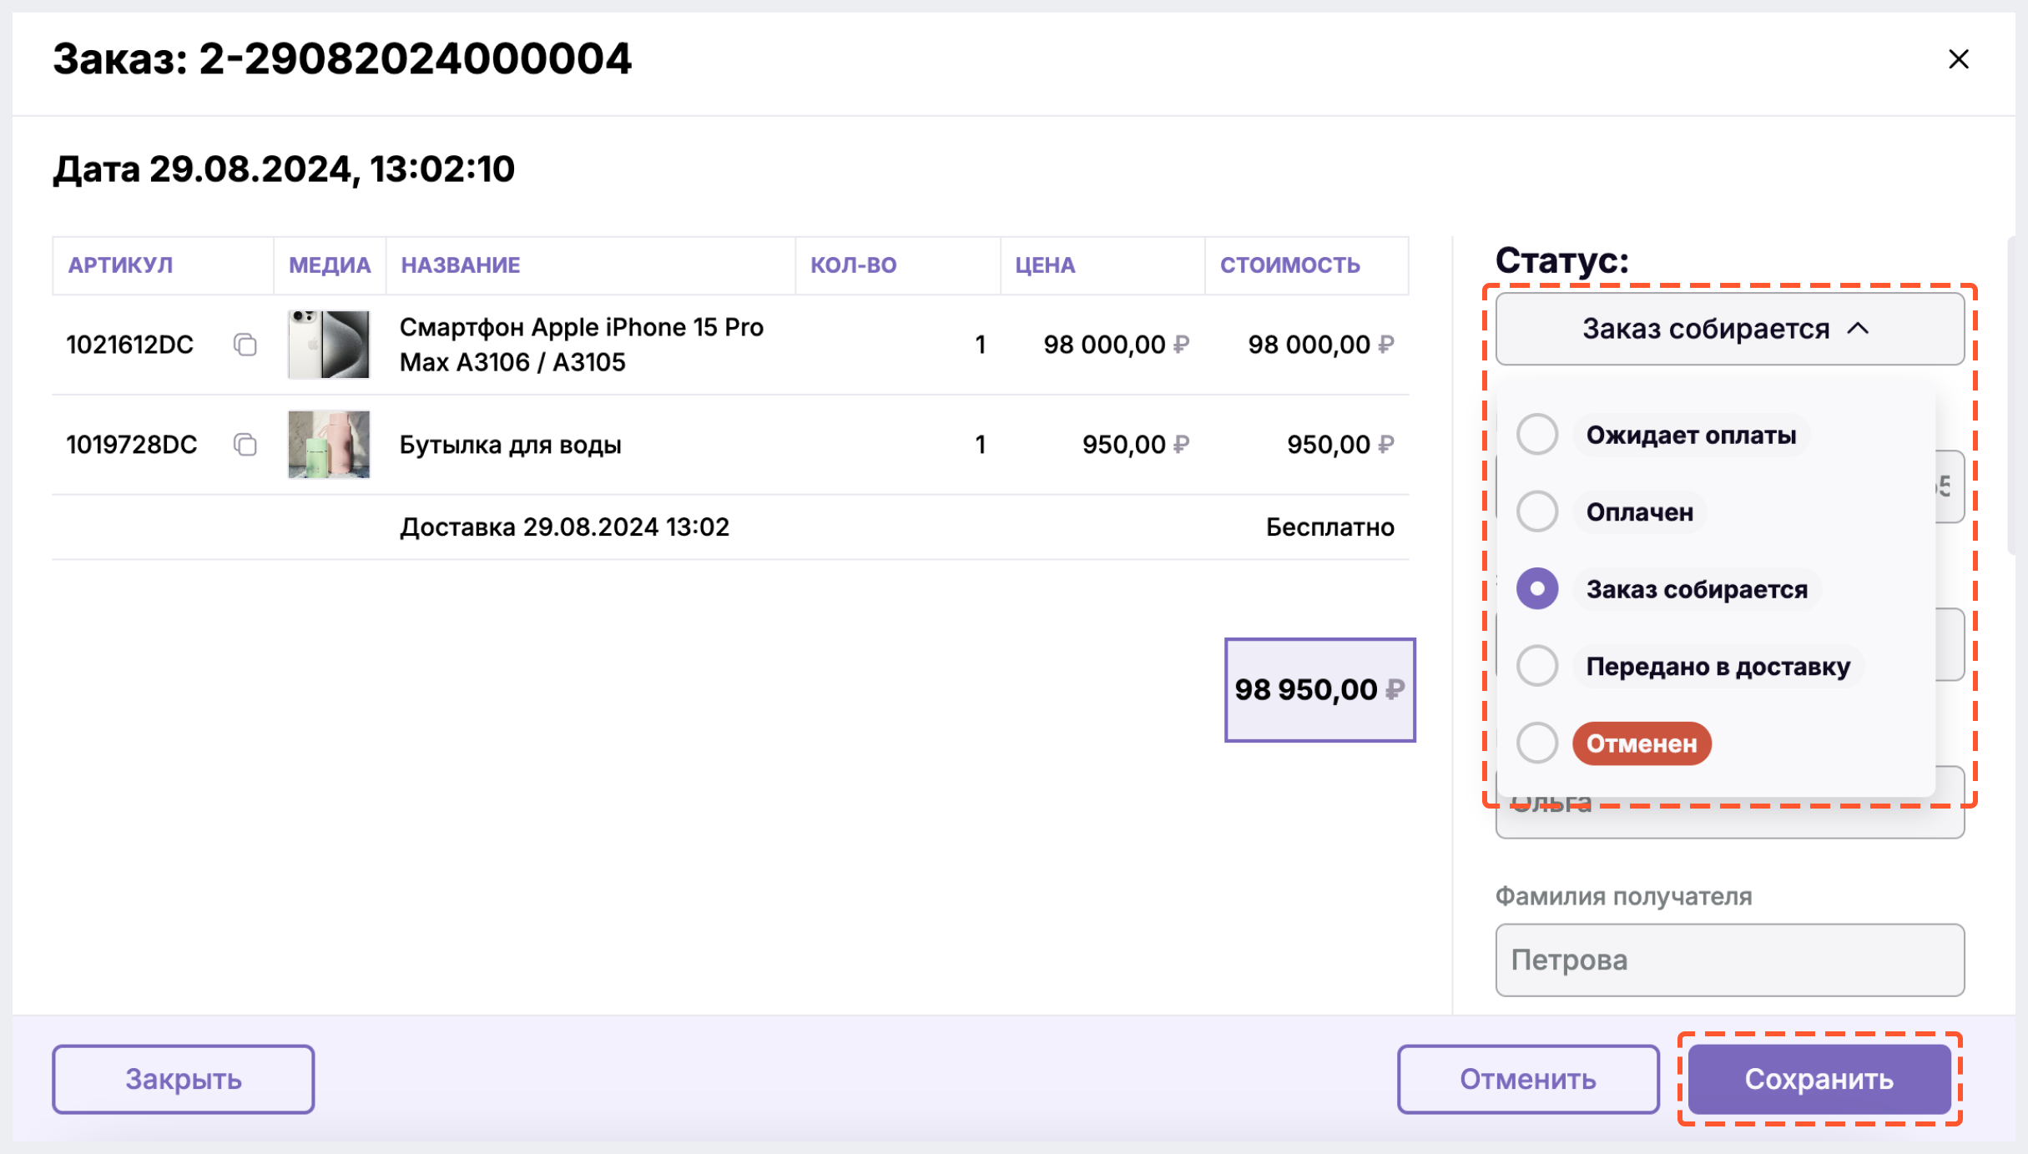Viewport: 2028px width, 1154px height.
Task: Click the Отменить button
Action: pyautogui.click(x=1528, y=1079)
